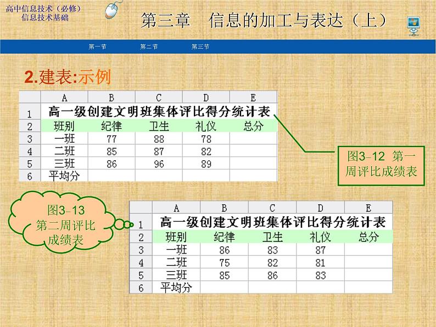Click 卫生 header in first-week 图3-12 table
This screenshot has height=327, width=436.
click(159, 126)
